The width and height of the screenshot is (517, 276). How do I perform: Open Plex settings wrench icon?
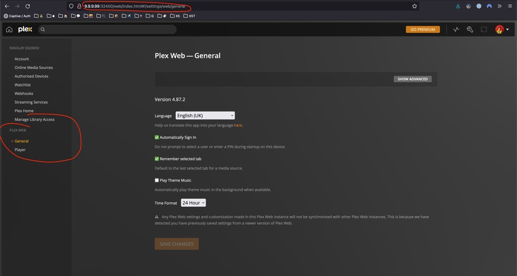470,29
